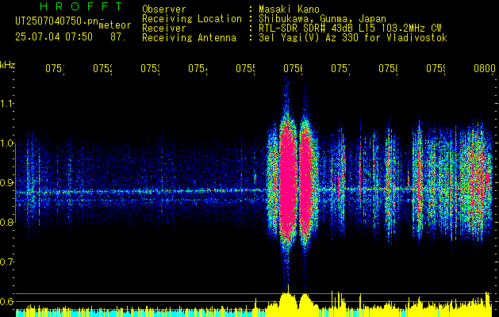Click observer name Masaki Kano
The width and height of the screenshot is (499, 317).
[289, 9]
